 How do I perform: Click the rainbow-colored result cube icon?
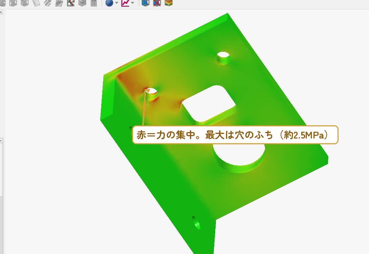[169, 3]
